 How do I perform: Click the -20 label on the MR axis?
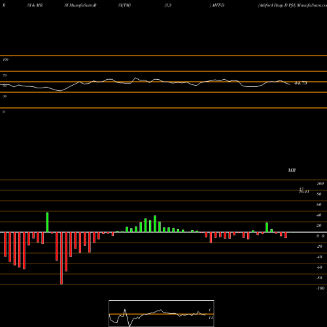pyautogui.click(x=319, y=247)
